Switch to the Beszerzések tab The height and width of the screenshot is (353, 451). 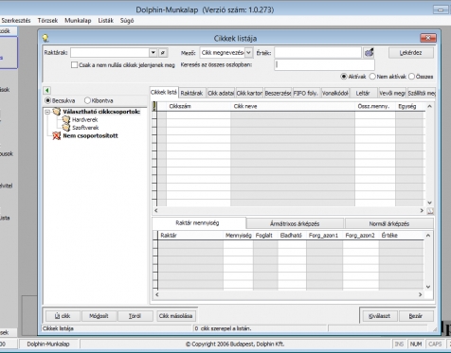click(x=278, y=94)
